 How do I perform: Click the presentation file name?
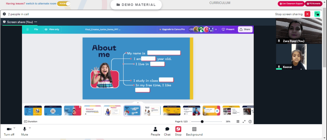point(103,30)
